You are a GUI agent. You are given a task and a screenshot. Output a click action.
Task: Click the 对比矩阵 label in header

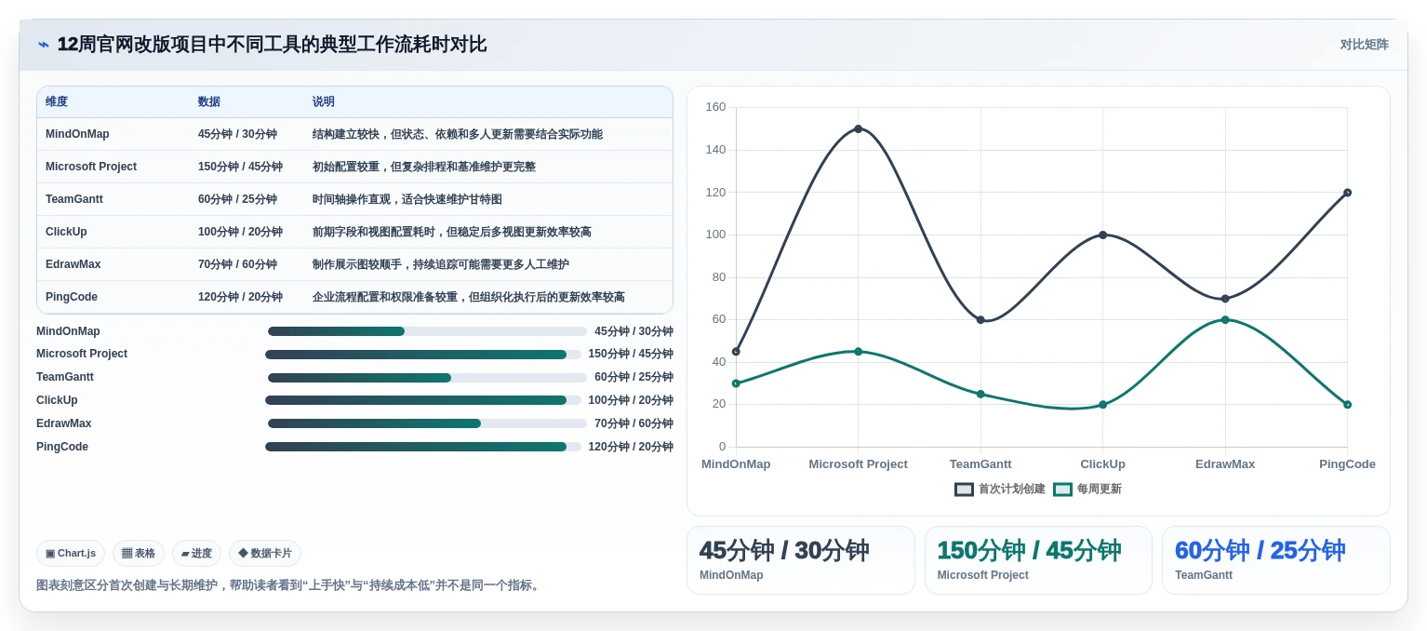pyautogui.click(x=1364, y=45)
